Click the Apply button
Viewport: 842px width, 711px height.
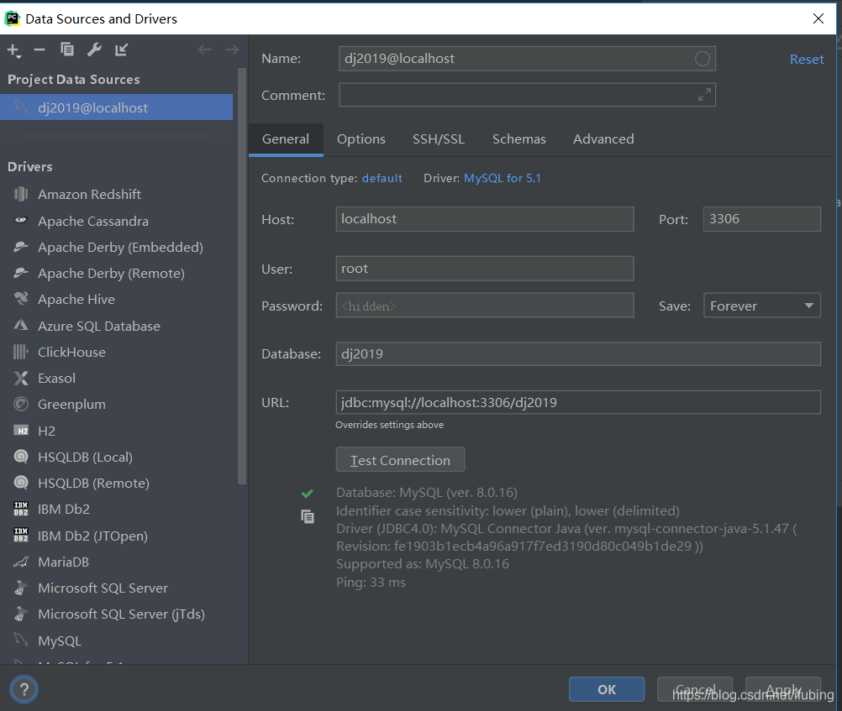tap(783, 689)
